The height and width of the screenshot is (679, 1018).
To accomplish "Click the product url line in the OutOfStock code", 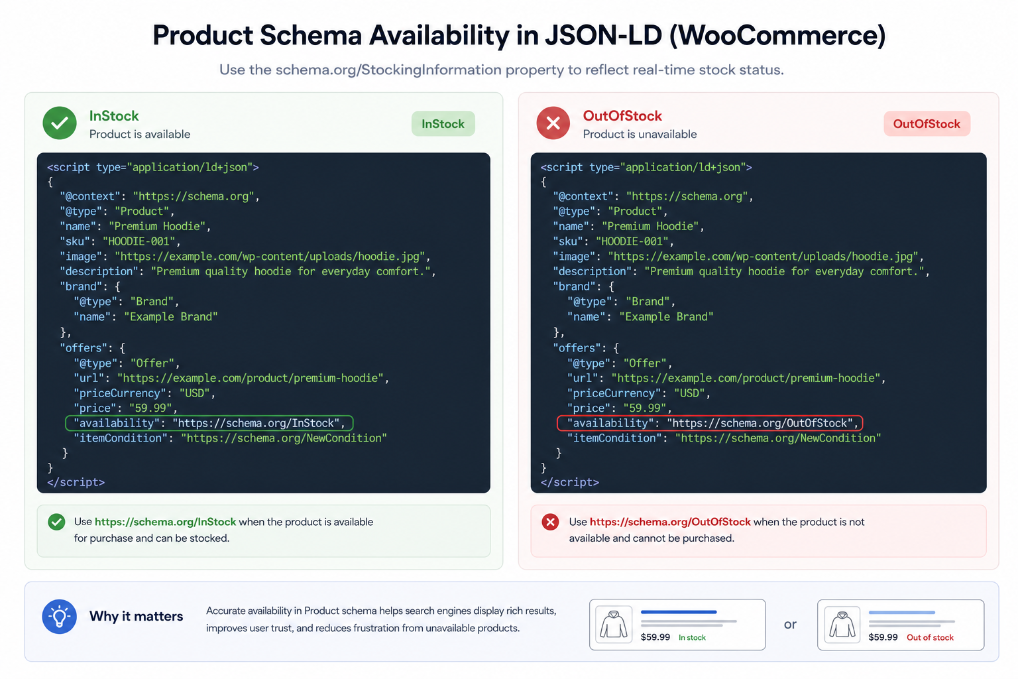I will [726, 378].
